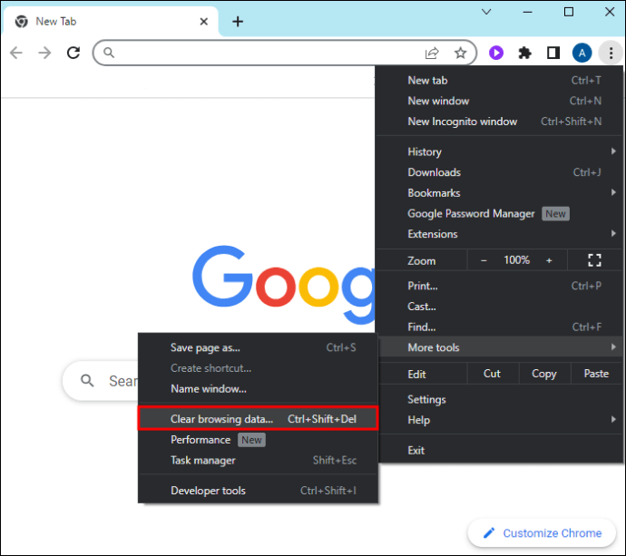Increase zoom with the plus button
This screenshot has height=556, width=626.
(549, 260)
